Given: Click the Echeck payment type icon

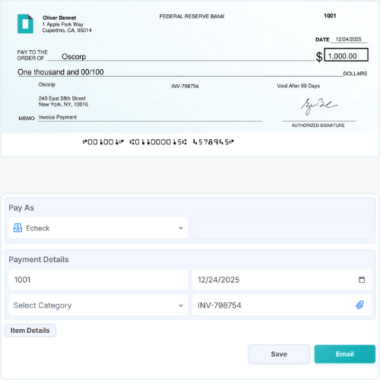Looking at the screenshot, I should point(17,228).
